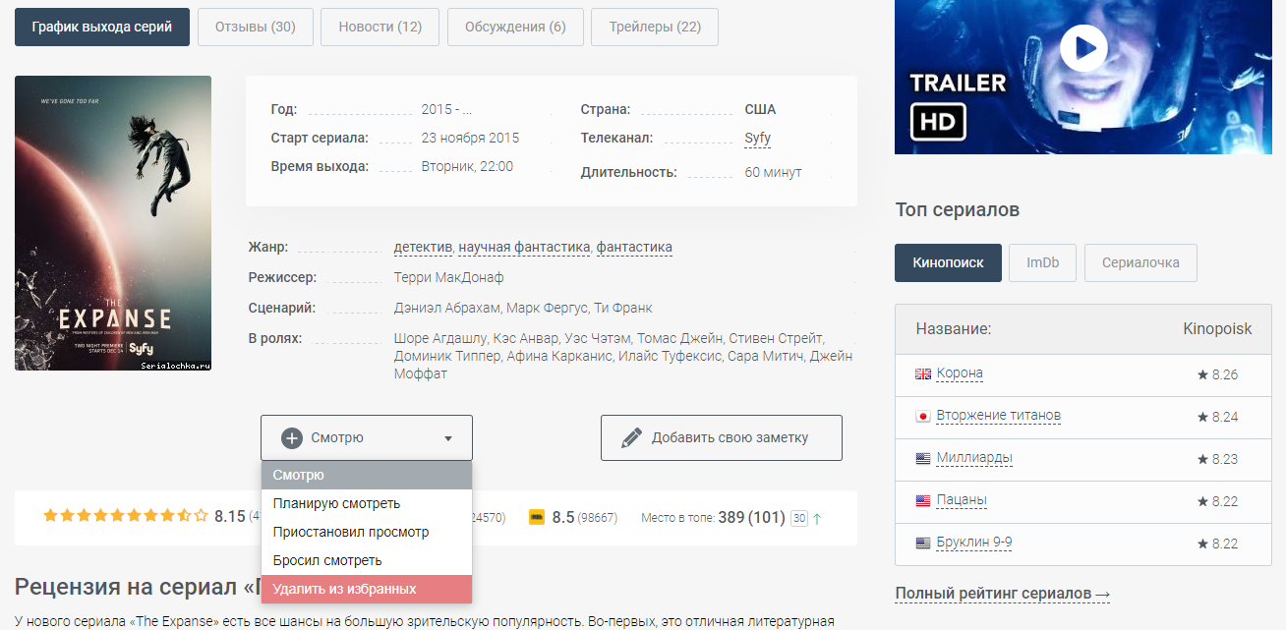Select Удалить из избранных option
Image resolution: width=1286 pixels, height=630 pixels.
[x=367, y=590]
